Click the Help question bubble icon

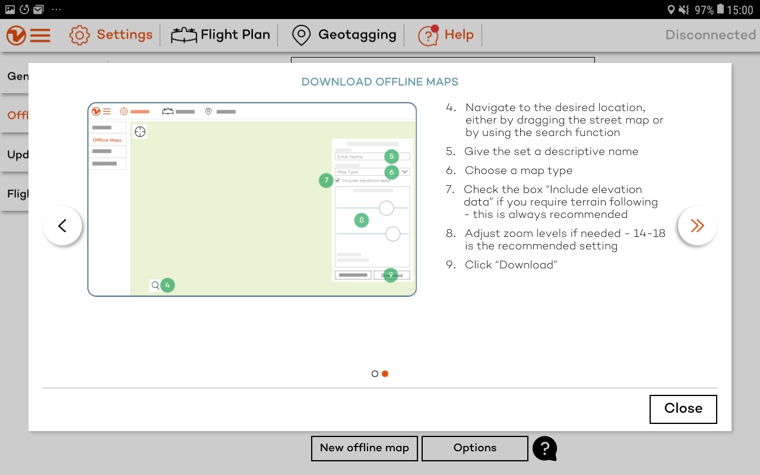[428, 36]
